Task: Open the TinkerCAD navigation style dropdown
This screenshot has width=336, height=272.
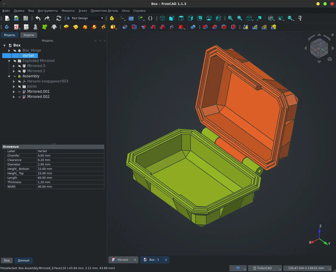Action: point(265,268)
